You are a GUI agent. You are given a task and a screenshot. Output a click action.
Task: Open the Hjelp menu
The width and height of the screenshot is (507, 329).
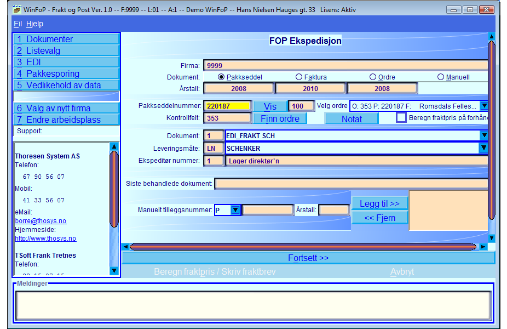tap(34, 24)
